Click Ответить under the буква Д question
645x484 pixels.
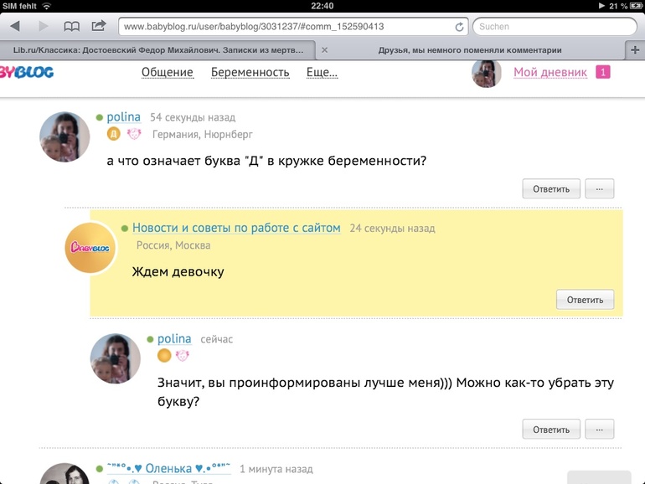551,188
